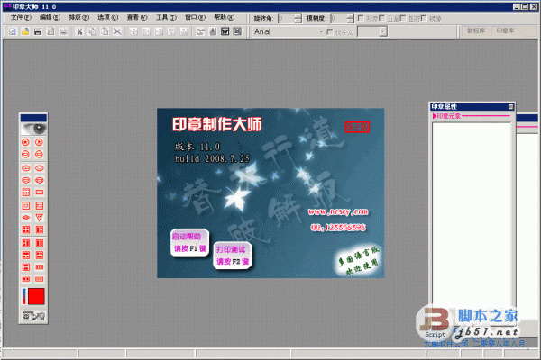This screenshot has width=541, height=360.
Task: Toggle the first checkbox after the blur field
Action: (361, 18)
